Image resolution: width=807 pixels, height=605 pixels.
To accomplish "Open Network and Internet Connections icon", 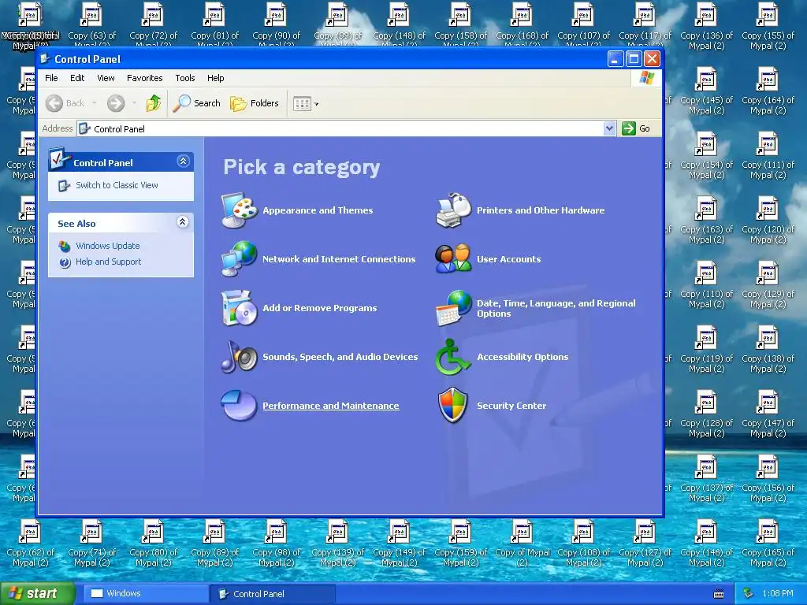I will point(240,258).
